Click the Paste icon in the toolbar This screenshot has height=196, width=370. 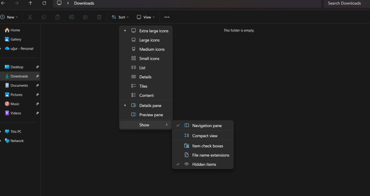point(57,17)
